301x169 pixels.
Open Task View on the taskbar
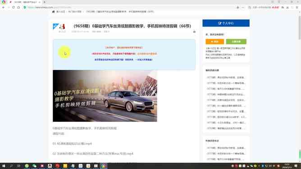(x=19, y=166)
